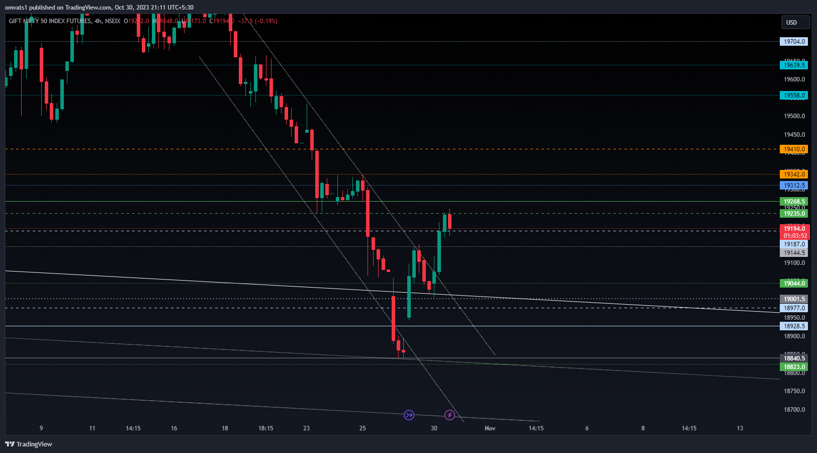Open the USD currency selector

[795, 22]
